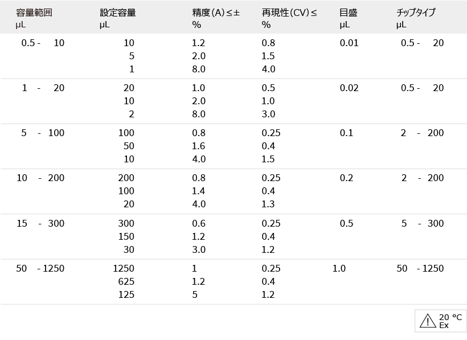Screen dimensions: 467x340
Task: Select the 0.5 - 10 volume range row
Action: [x=233, y=56]
